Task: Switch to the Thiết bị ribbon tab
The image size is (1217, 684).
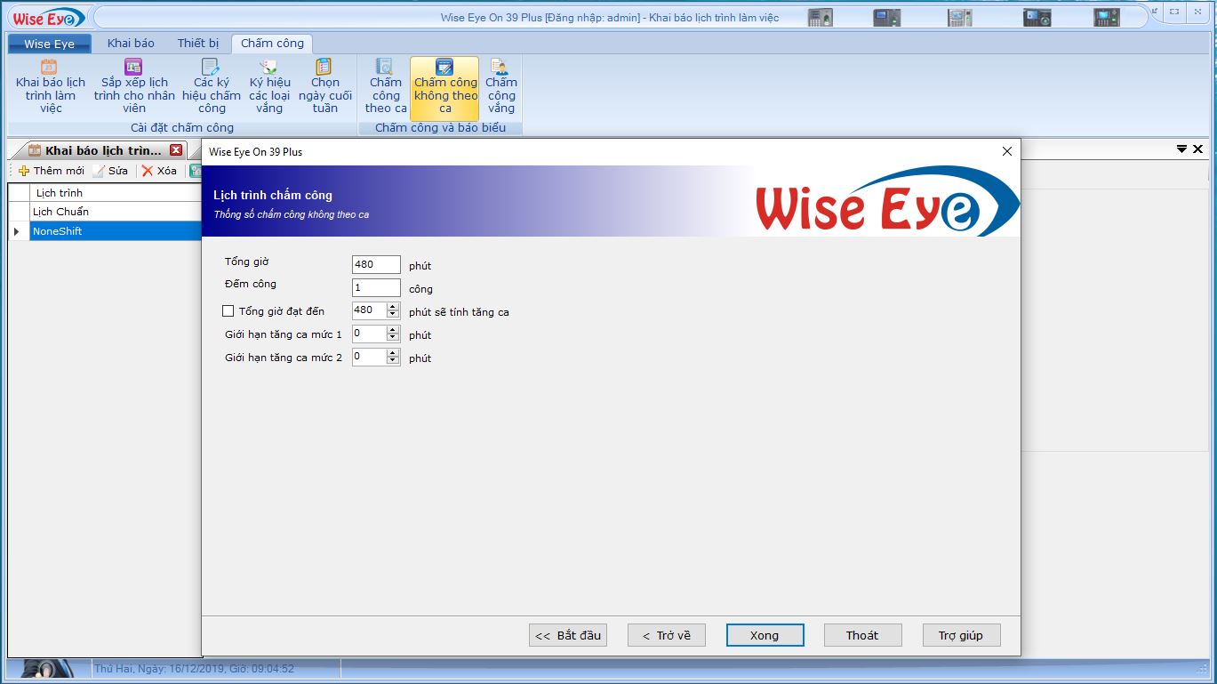Action: pos(197,43)
